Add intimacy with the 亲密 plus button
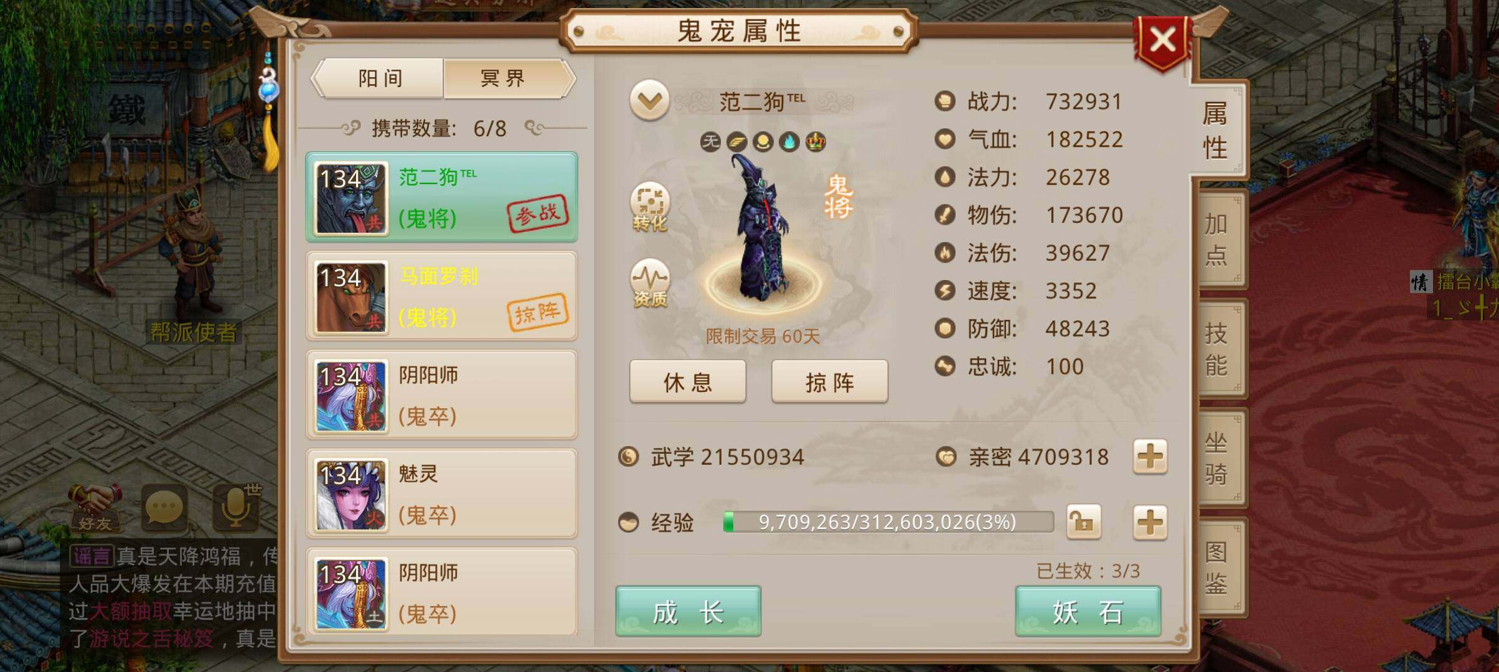Image resolution: width=1499 pixels, height=672 pixels. click(1150, 457)
